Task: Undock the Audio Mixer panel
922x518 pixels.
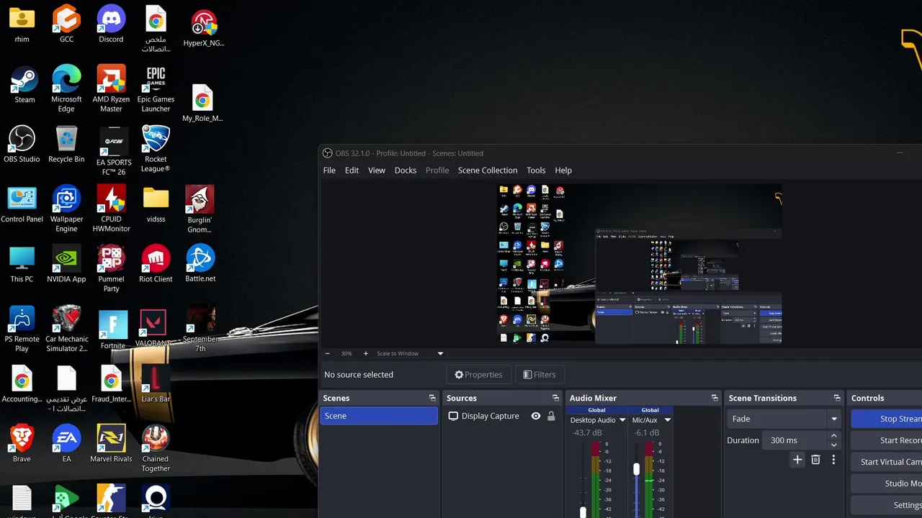Action: (715, 398)
